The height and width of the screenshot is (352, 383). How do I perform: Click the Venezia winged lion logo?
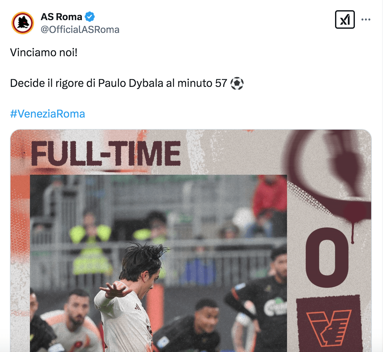[329, 328]
